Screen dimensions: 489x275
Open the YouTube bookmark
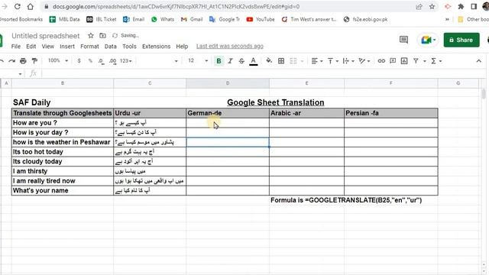click(261, 19)
